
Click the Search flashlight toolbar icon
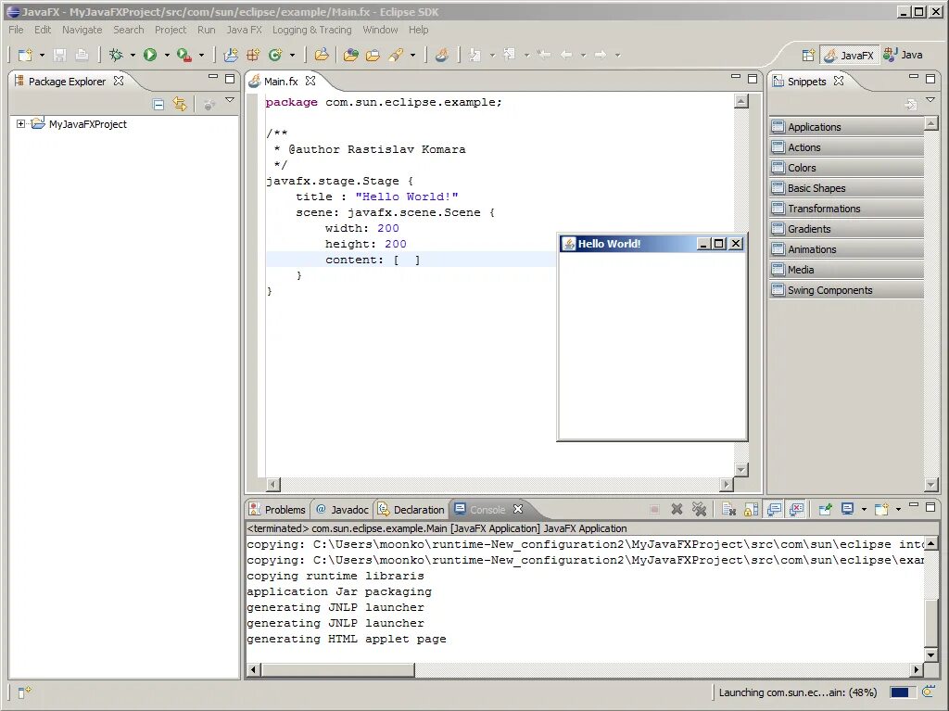(396, 55)
